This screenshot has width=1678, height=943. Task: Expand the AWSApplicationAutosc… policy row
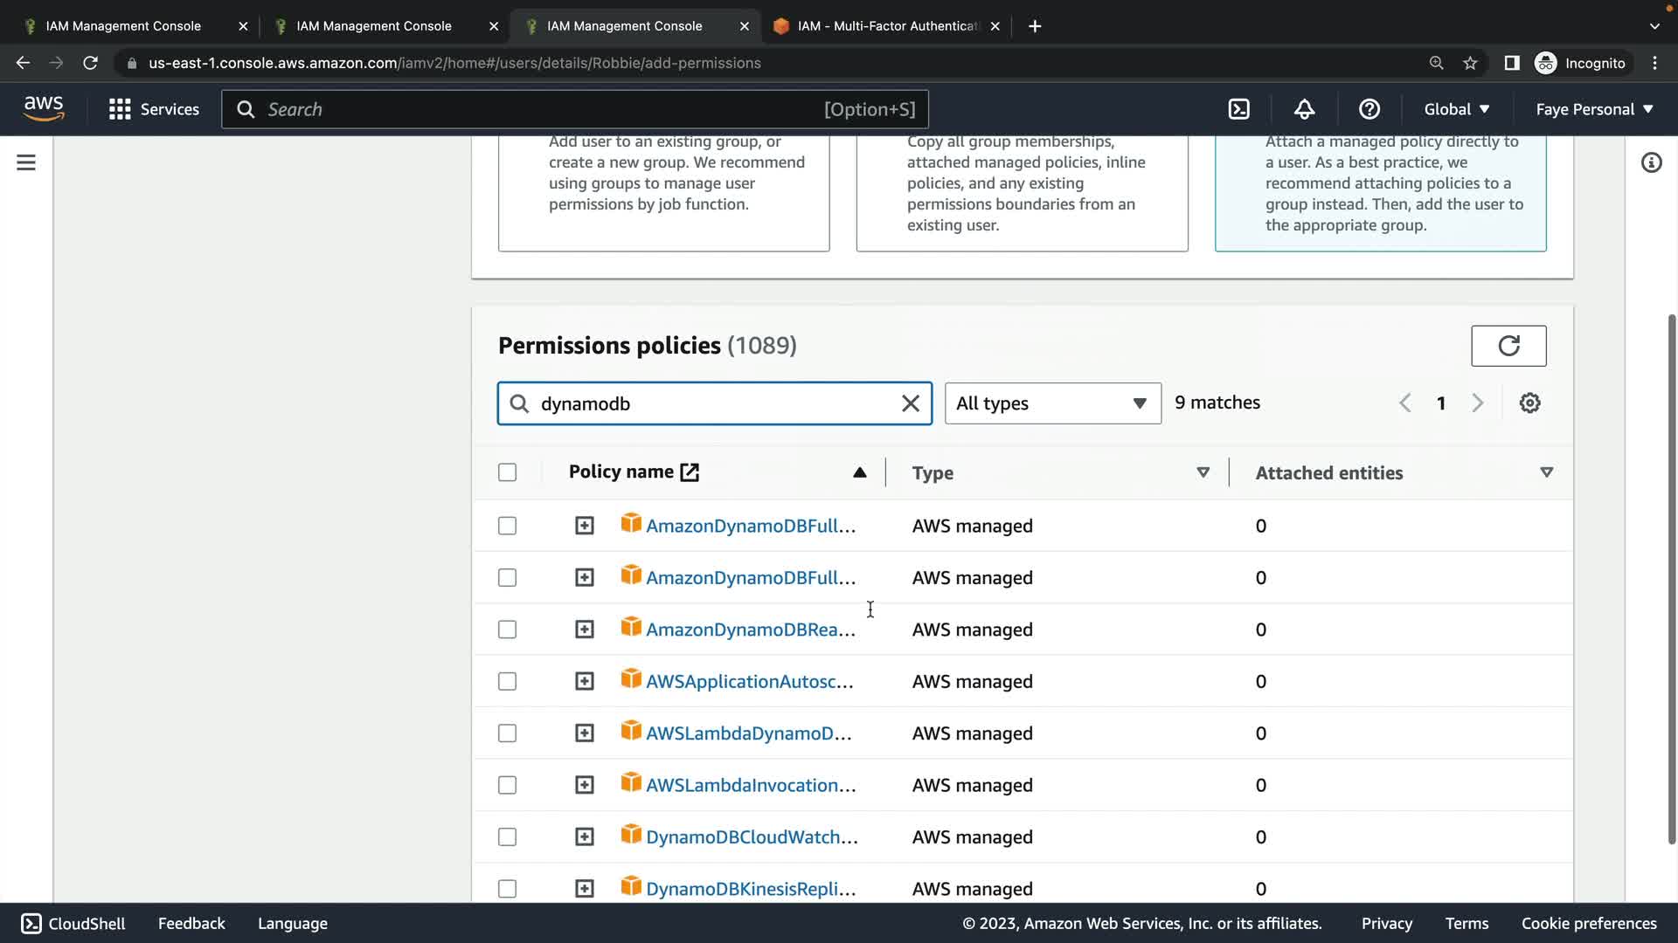(x=584, y=681)
